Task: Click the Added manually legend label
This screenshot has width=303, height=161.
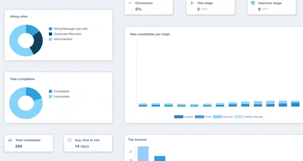Action: coord(254,117)
